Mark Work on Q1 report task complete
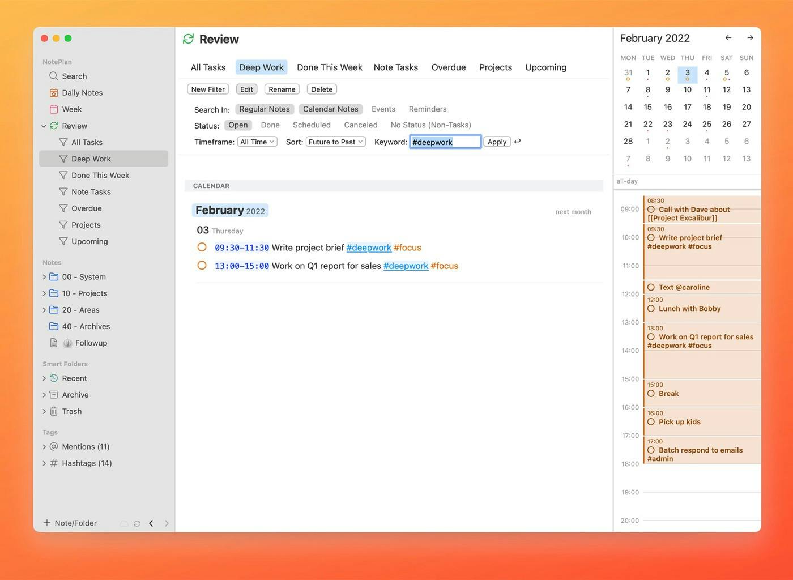Screen dimensions: 793x580 click(202, 265)
